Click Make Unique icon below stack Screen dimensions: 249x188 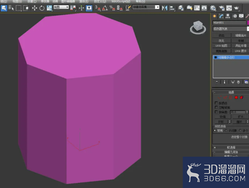click(233, 82)
